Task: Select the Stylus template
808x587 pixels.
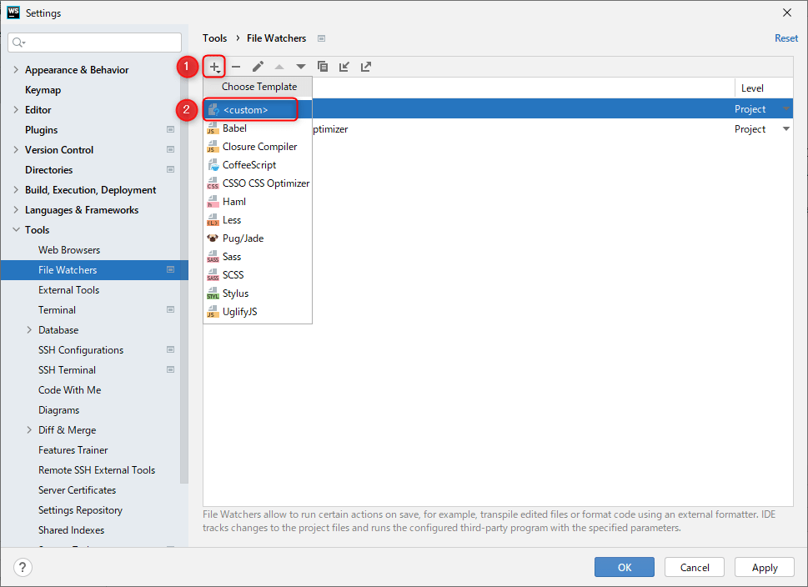Action: [x=258, y=293]
